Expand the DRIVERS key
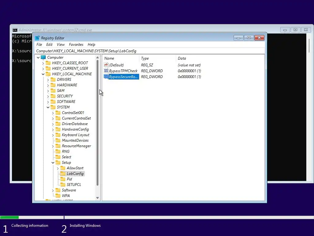 click(48, 80)
